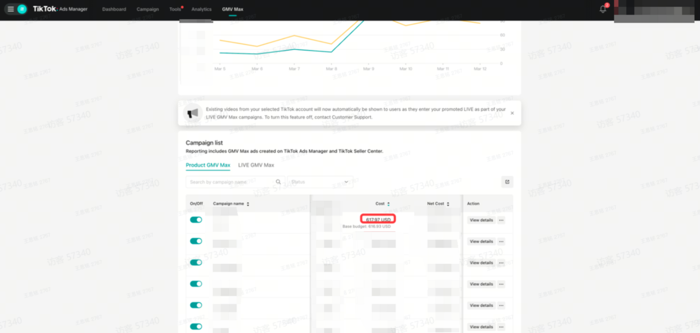The image size is (700, 333).
Task: Sort the table by the Cost column
Action: [389, 204]
